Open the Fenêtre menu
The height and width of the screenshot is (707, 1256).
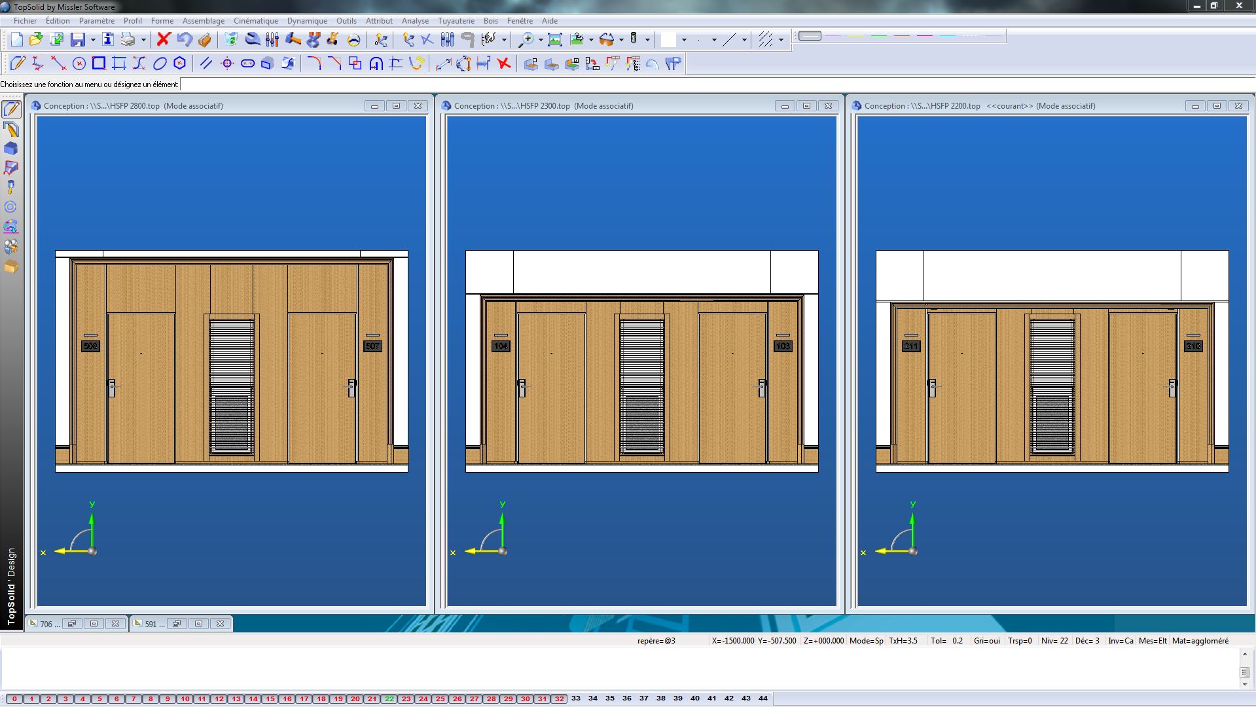[520, 21]
